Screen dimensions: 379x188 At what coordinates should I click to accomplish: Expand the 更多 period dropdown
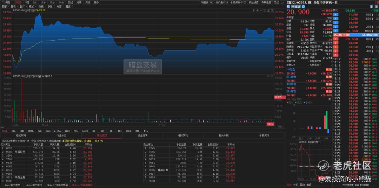(x=97, y=2)
